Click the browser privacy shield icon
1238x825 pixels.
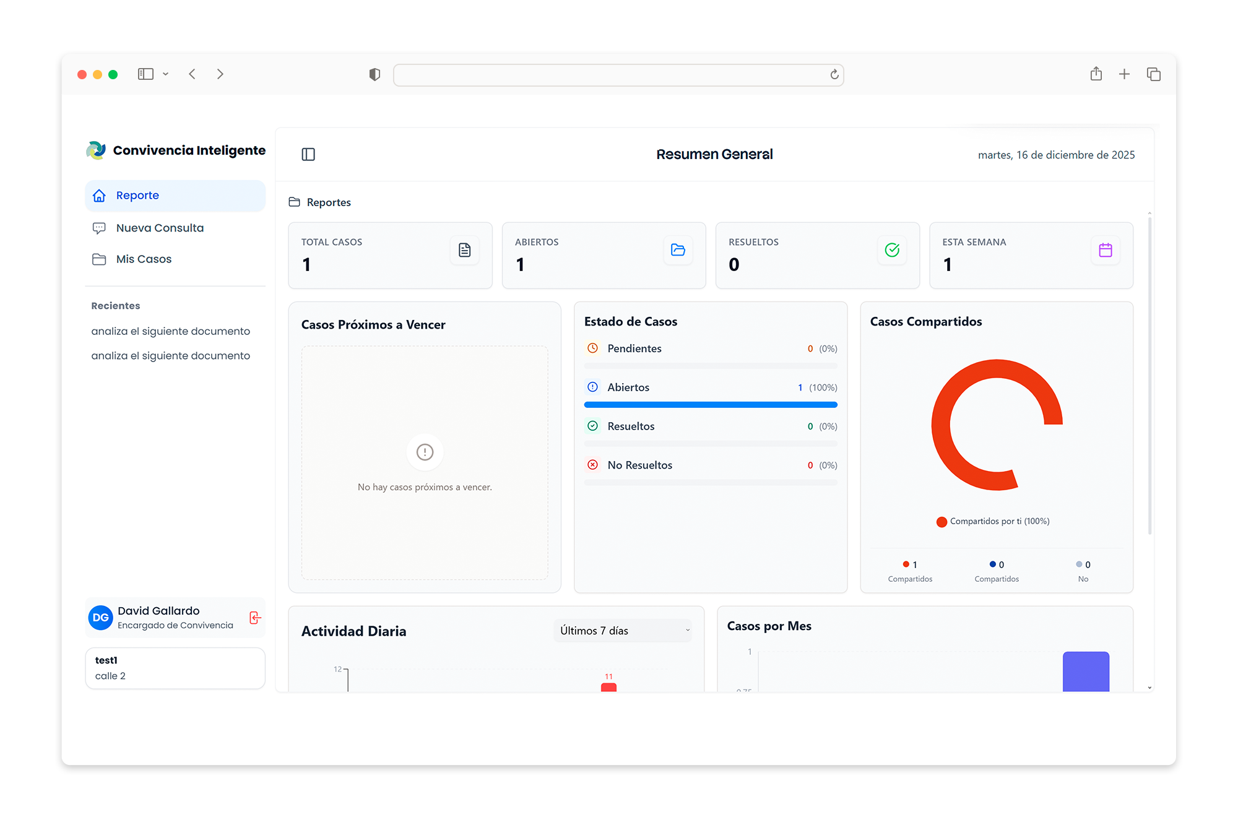[x=374, y=74]
